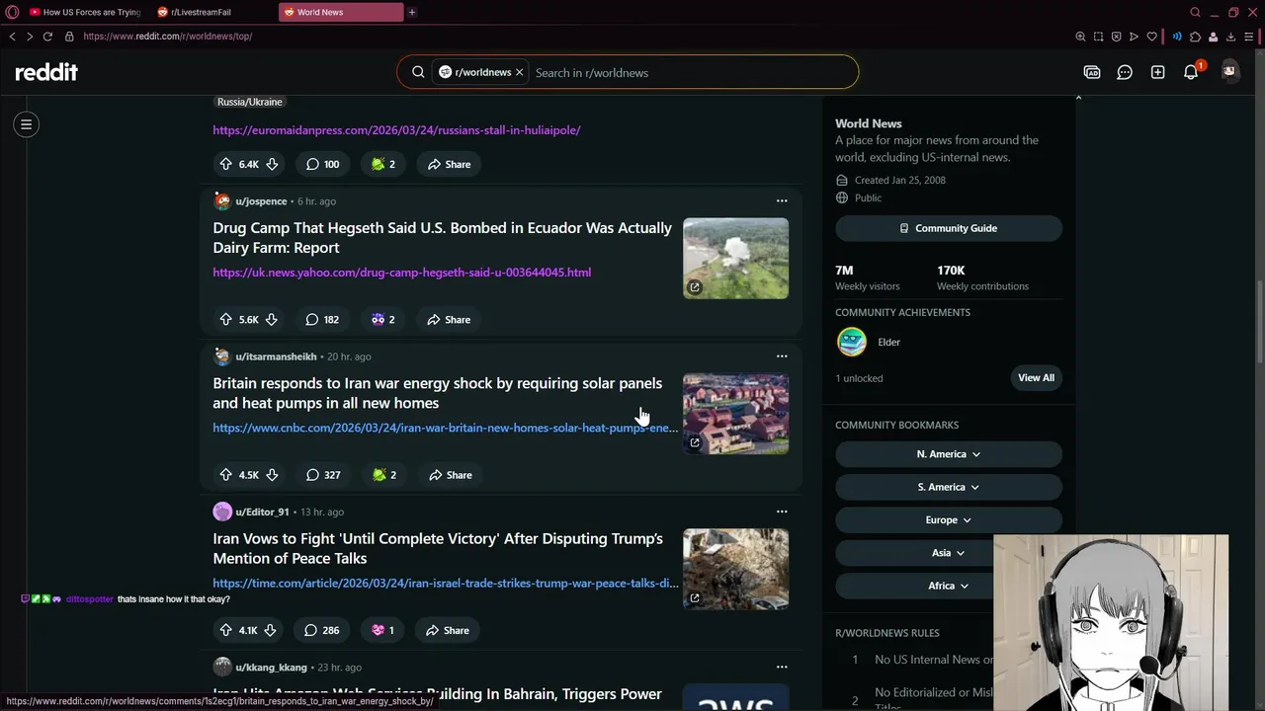The image size is (1265, 711).
Task: Switch to the 'How US Forces are Trying' tab
Action: (x=85, y=12)
